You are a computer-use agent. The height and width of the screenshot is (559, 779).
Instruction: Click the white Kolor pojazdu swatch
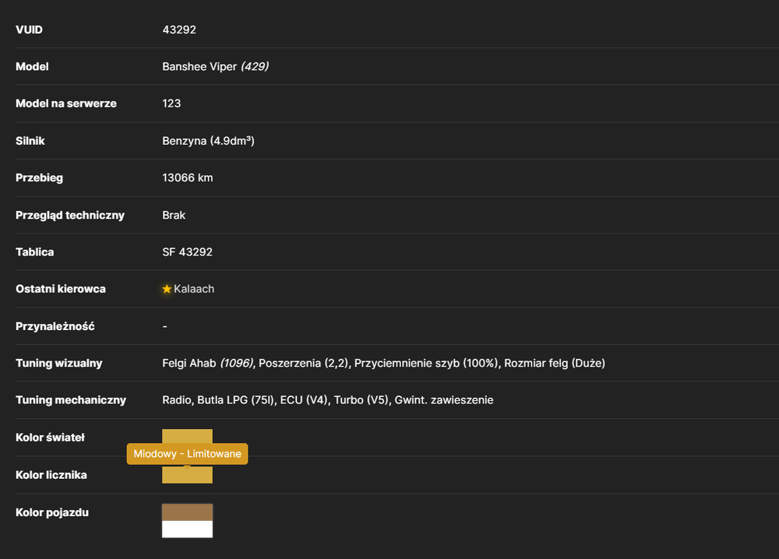(187, 529)
